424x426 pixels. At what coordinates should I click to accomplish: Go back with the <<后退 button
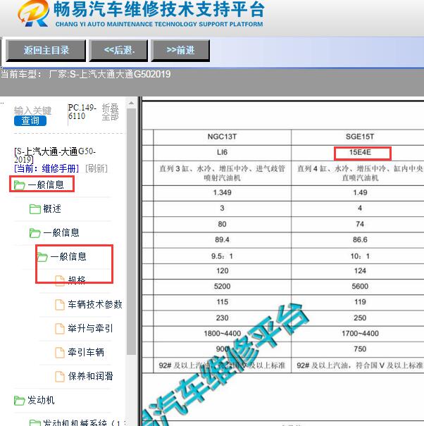119,50
